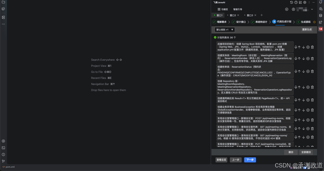Add item after 查询会议室详情 row

click(308, 137)
